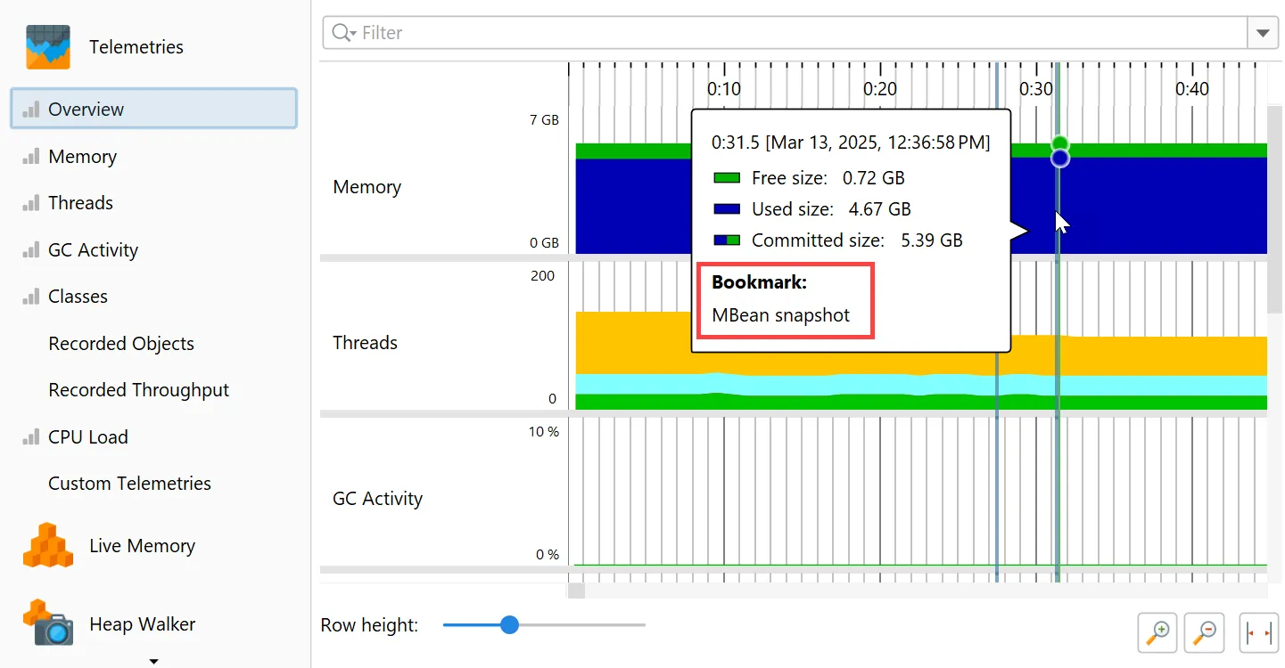Click the Free size 0.72 GB value
Image resolution: width=1285 pixels, height=668 pixels.
coord(874,178)
